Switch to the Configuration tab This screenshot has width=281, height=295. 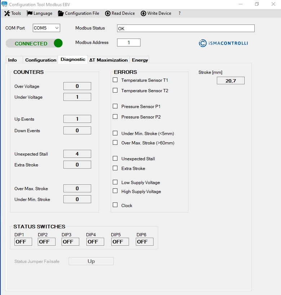point(41,60)
